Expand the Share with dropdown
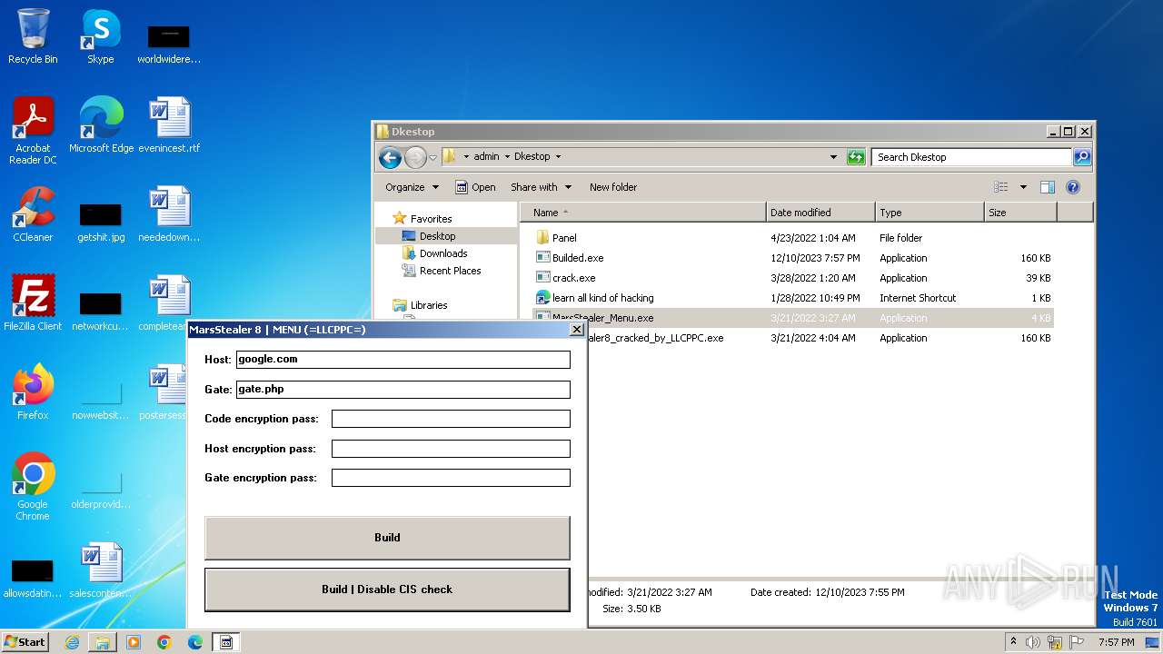 542,187
